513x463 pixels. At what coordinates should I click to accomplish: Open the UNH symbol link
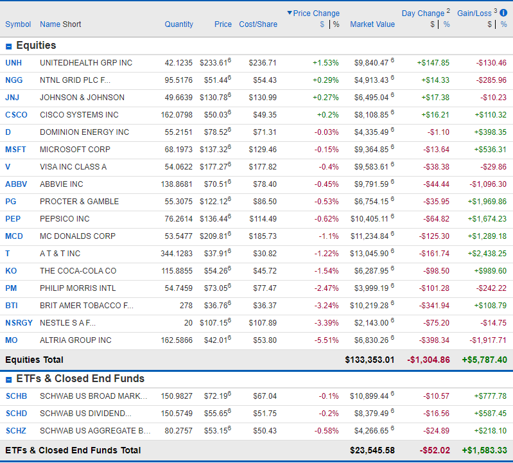click(13, 63)
